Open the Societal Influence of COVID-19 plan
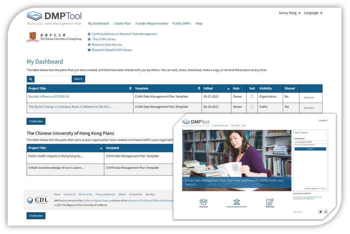 (x=49, y=96)
